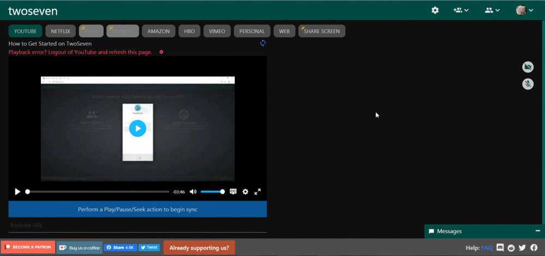Expand the group members dropdown
The width and height of the screenshot is (545, 256).
(492, 10)
